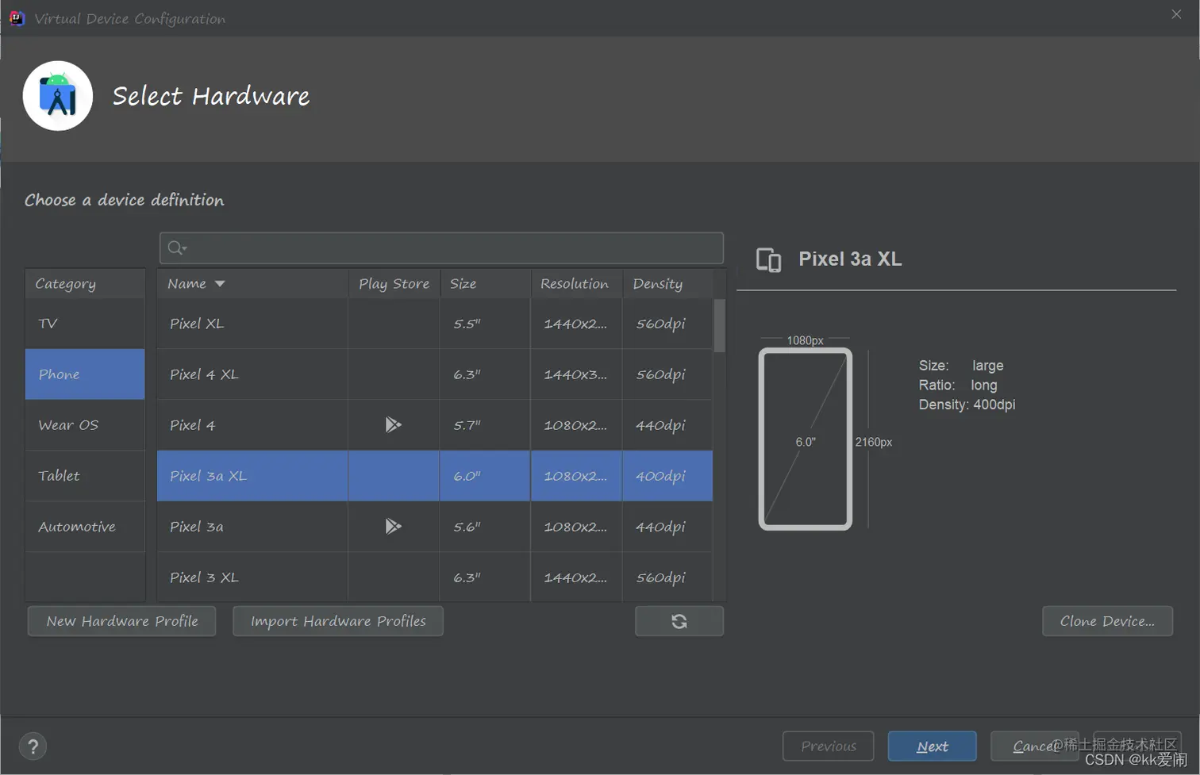Click the resolution cell for Pixel 4 XL
This screenshot has height=775, width=1200.
[576, 374]
